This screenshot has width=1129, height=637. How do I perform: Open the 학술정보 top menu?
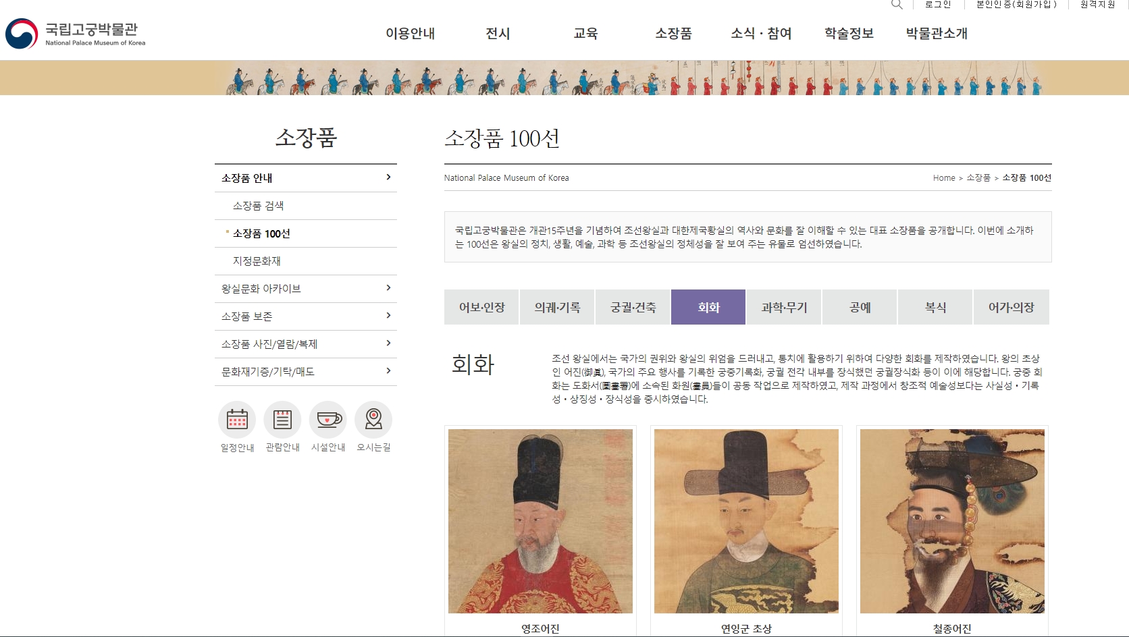pos(849,33)
